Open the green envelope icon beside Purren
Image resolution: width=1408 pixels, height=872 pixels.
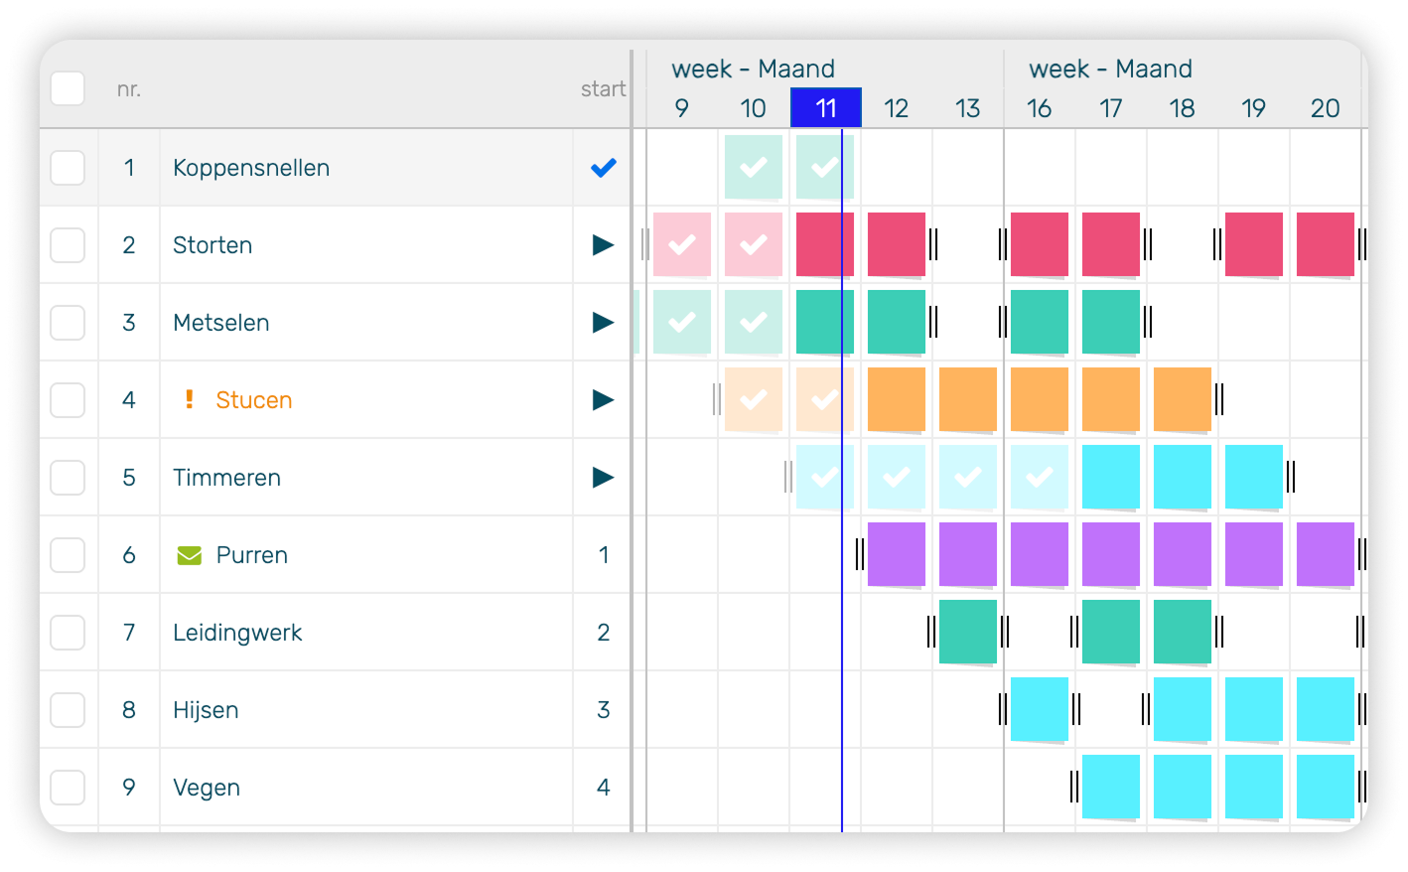(x=190, y=555)
